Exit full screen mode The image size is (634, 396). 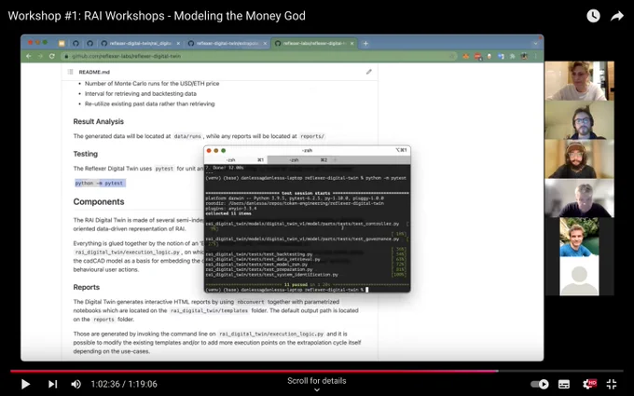(612, 384)
